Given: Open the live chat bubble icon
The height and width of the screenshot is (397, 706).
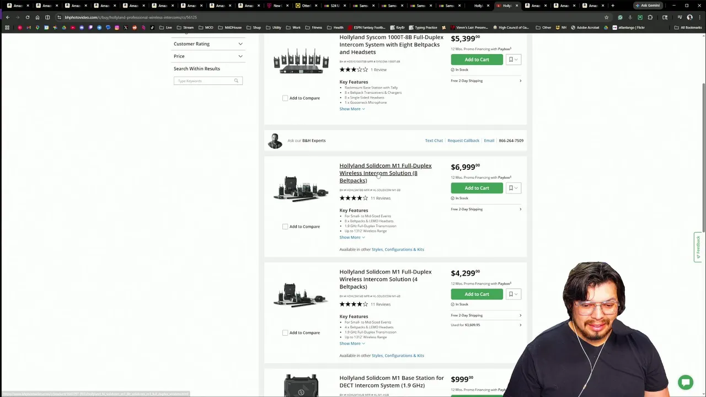Looking at the screenshot, I should pos(686,382).
